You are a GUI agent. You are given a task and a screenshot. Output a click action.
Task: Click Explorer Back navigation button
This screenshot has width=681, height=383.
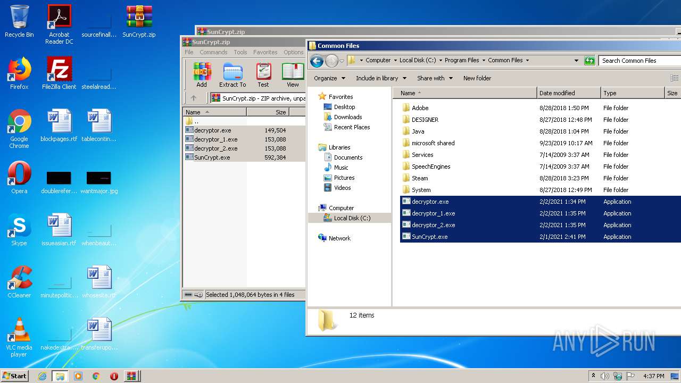[317, 61]
